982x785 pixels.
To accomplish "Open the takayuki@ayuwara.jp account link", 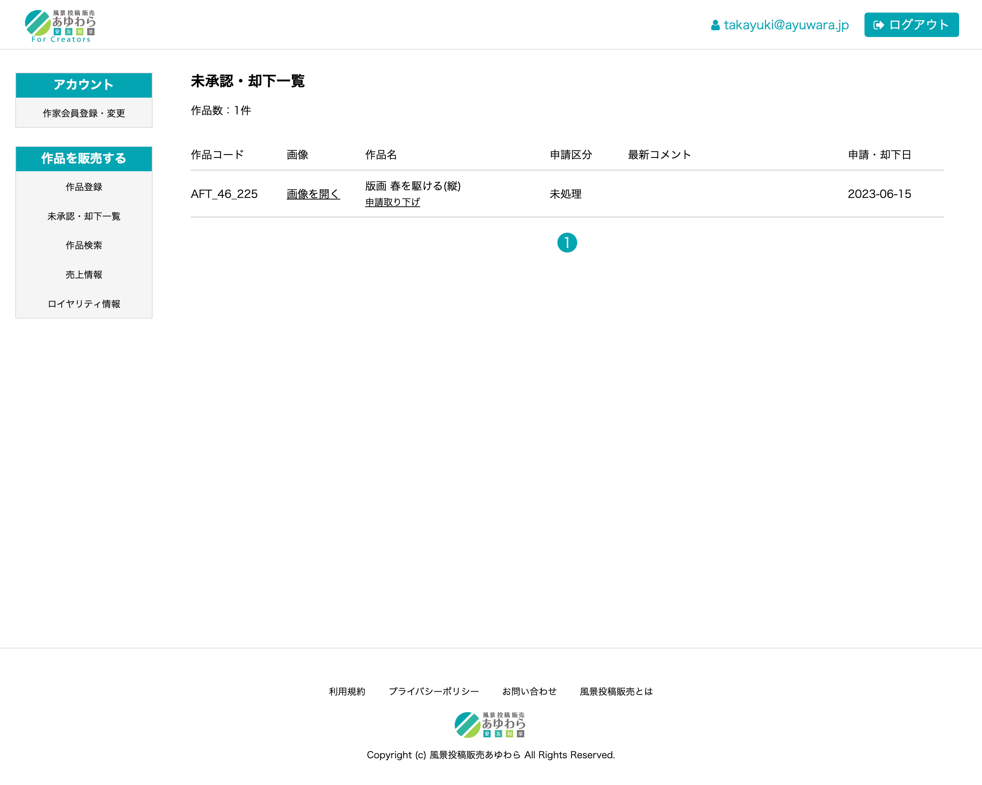I will pos(786,25).
